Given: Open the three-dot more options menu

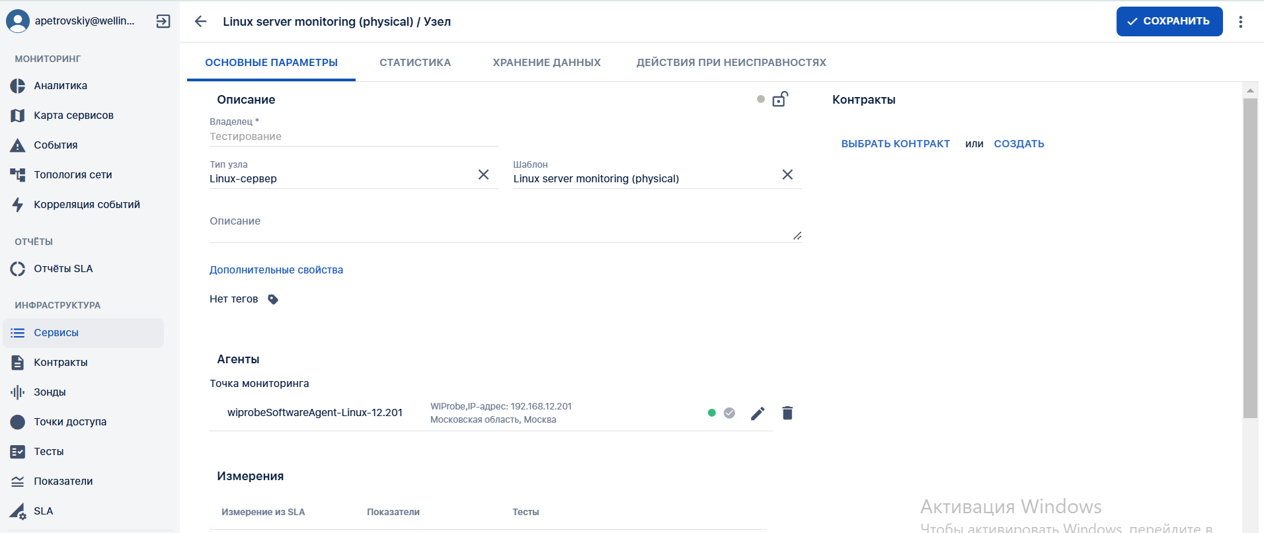Looking at the screenshot, I should point(1241,21).
